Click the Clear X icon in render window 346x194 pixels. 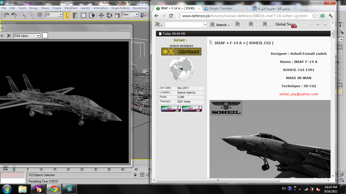(x=9, y=36)
